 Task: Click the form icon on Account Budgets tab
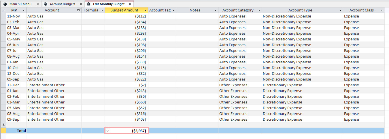(x=45, y=4)
